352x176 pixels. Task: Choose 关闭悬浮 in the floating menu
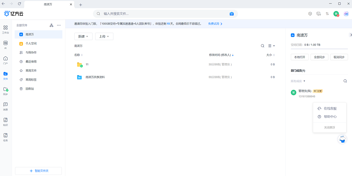(330, 128)
